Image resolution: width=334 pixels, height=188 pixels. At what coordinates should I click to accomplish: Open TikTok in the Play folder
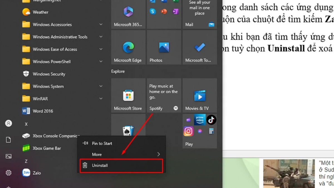point(211,120)
